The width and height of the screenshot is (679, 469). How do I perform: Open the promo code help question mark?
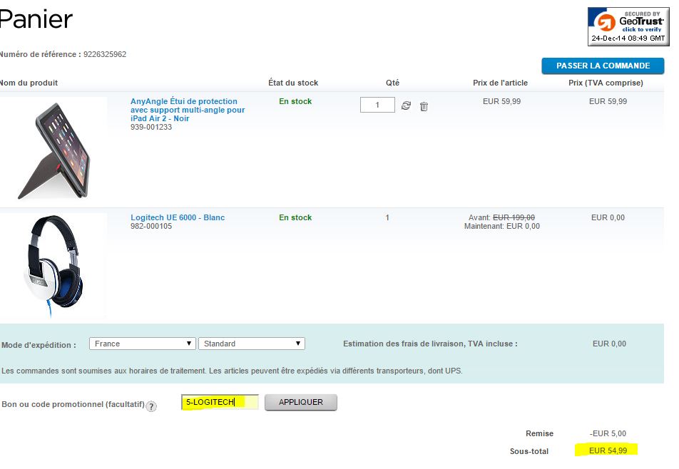151,406
